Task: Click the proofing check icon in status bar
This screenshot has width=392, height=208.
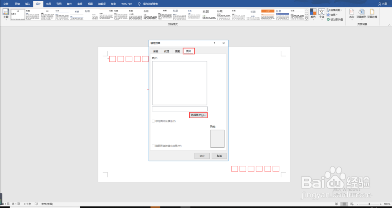Action: point(36,204)
